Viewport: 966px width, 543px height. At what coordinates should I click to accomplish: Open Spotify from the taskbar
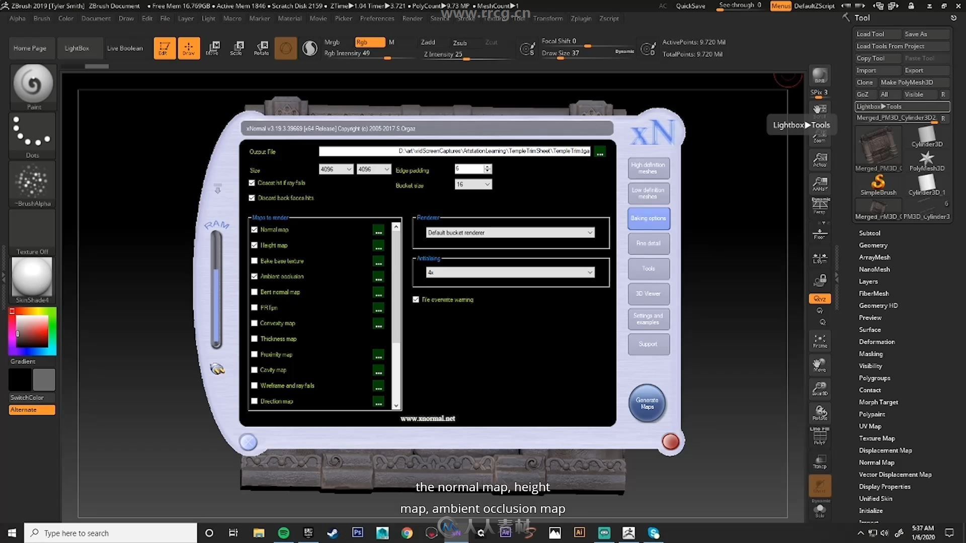point(284,533)
